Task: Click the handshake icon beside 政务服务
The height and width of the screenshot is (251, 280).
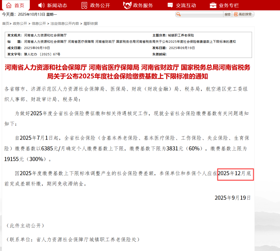Action: [x=127, y=5]
